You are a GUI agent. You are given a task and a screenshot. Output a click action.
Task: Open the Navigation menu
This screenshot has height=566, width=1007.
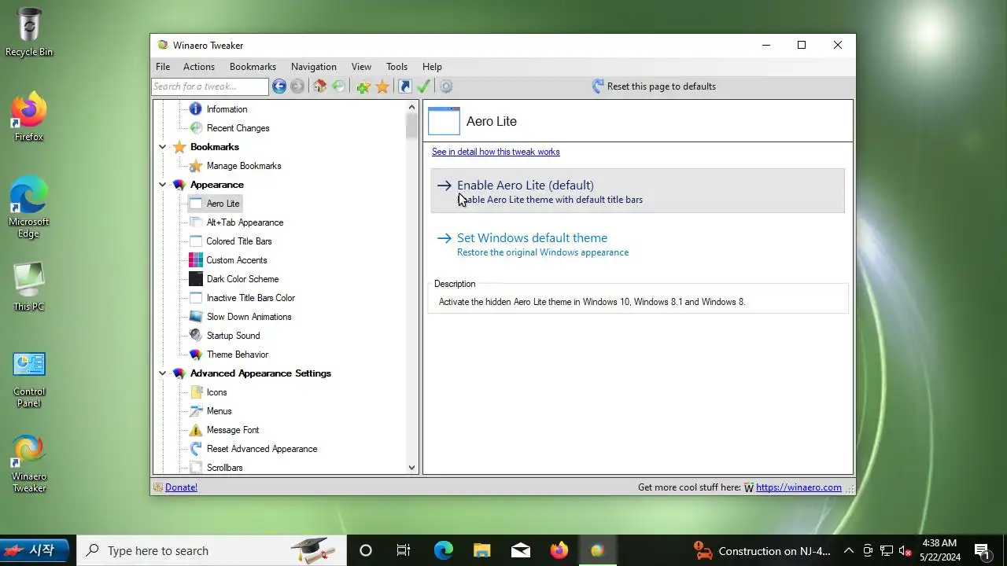pos(314,67)
